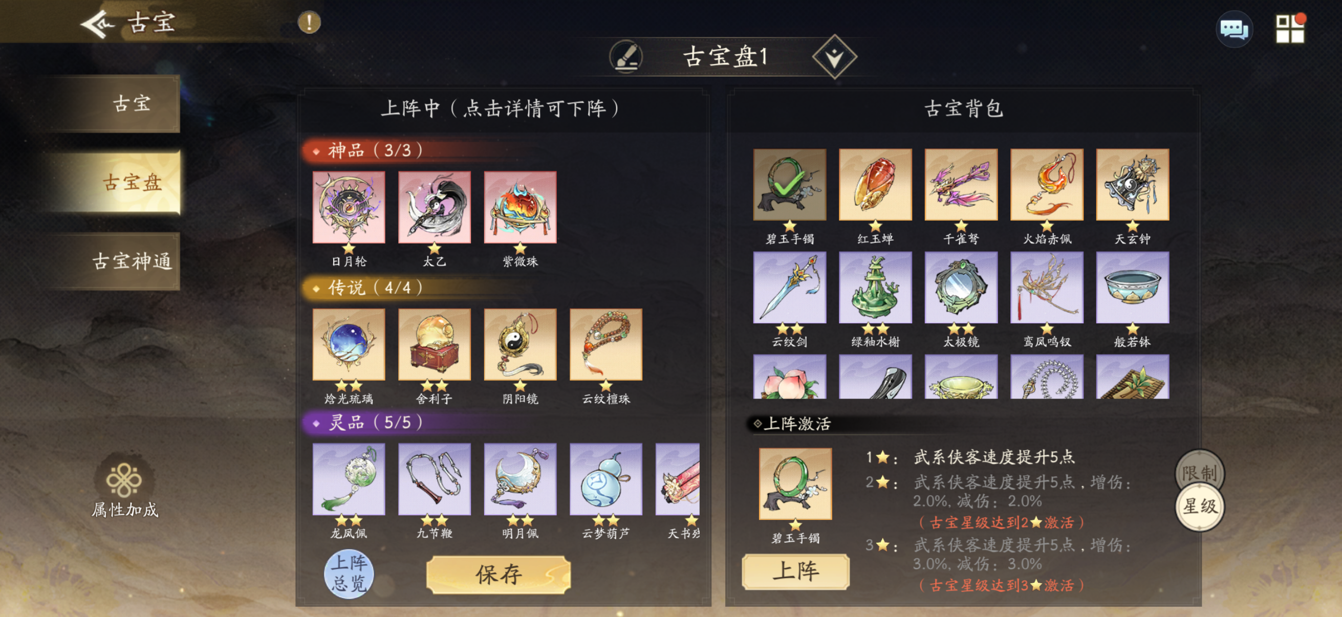This screenshot has height=617, width=1342.
Task: Go back using the 古宝 arrow icon
Action: coord(98,23)
